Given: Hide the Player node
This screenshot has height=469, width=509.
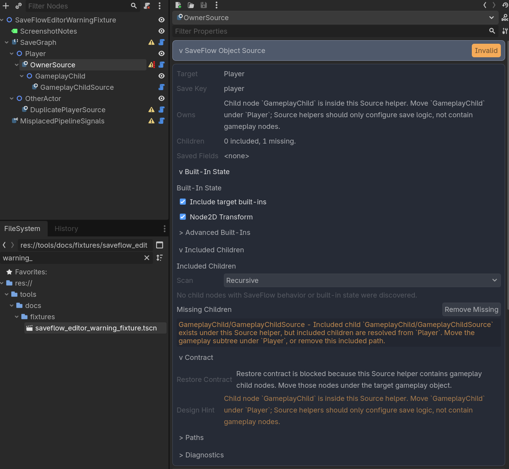Looking at the screenshot, I should pyautogui.click(x=162, y=53).
